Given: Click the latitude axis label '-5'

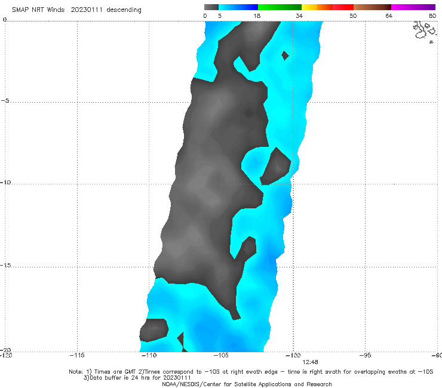Looking at the screenshot, I should (5, 101).
